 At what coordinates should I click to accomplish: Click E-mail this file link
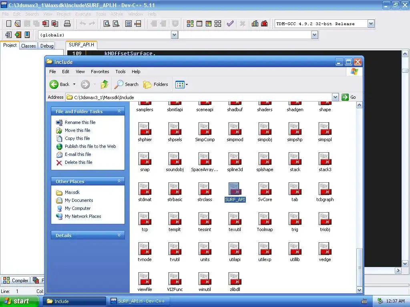78,154
